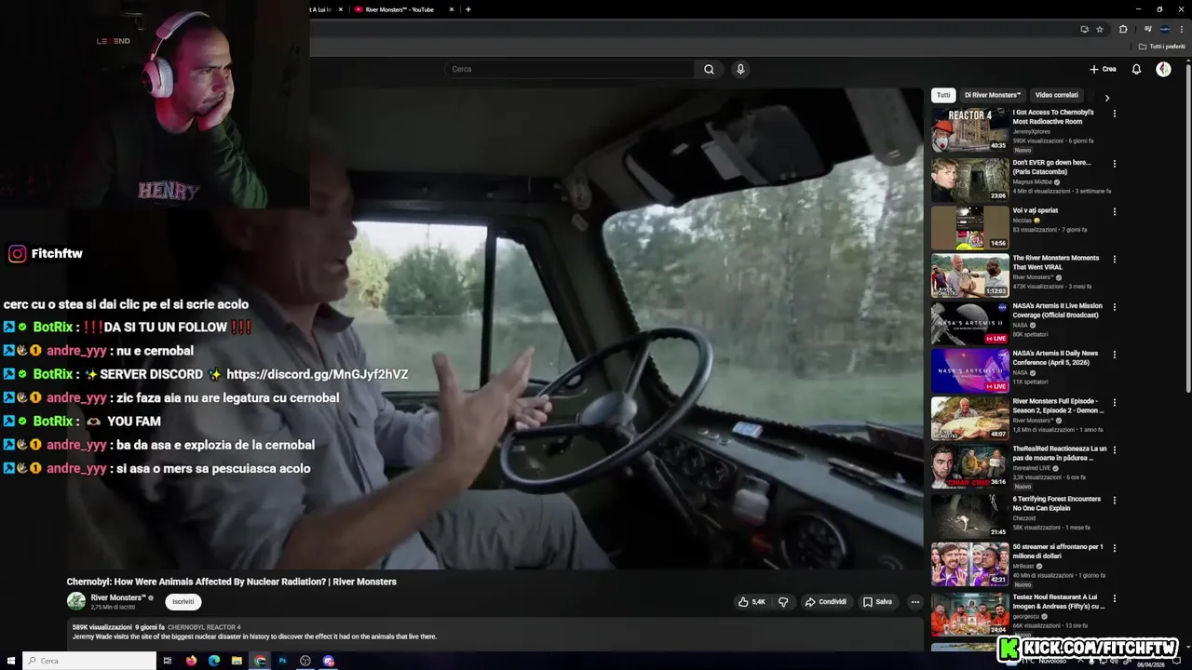
Task: Click the YouTube search magnifier button
Action: pos(709,69)
